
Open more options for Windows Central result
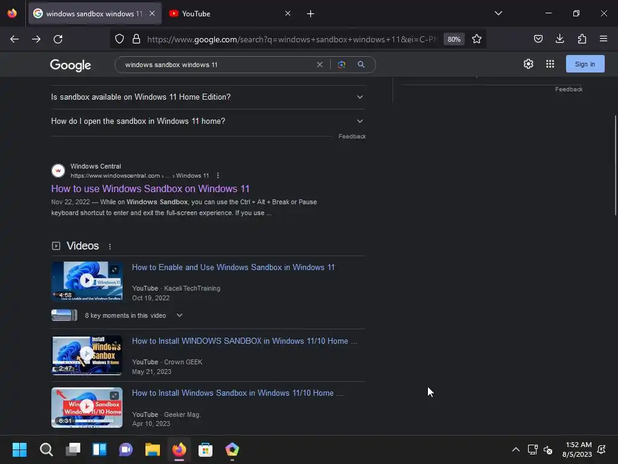pos(218,176)
